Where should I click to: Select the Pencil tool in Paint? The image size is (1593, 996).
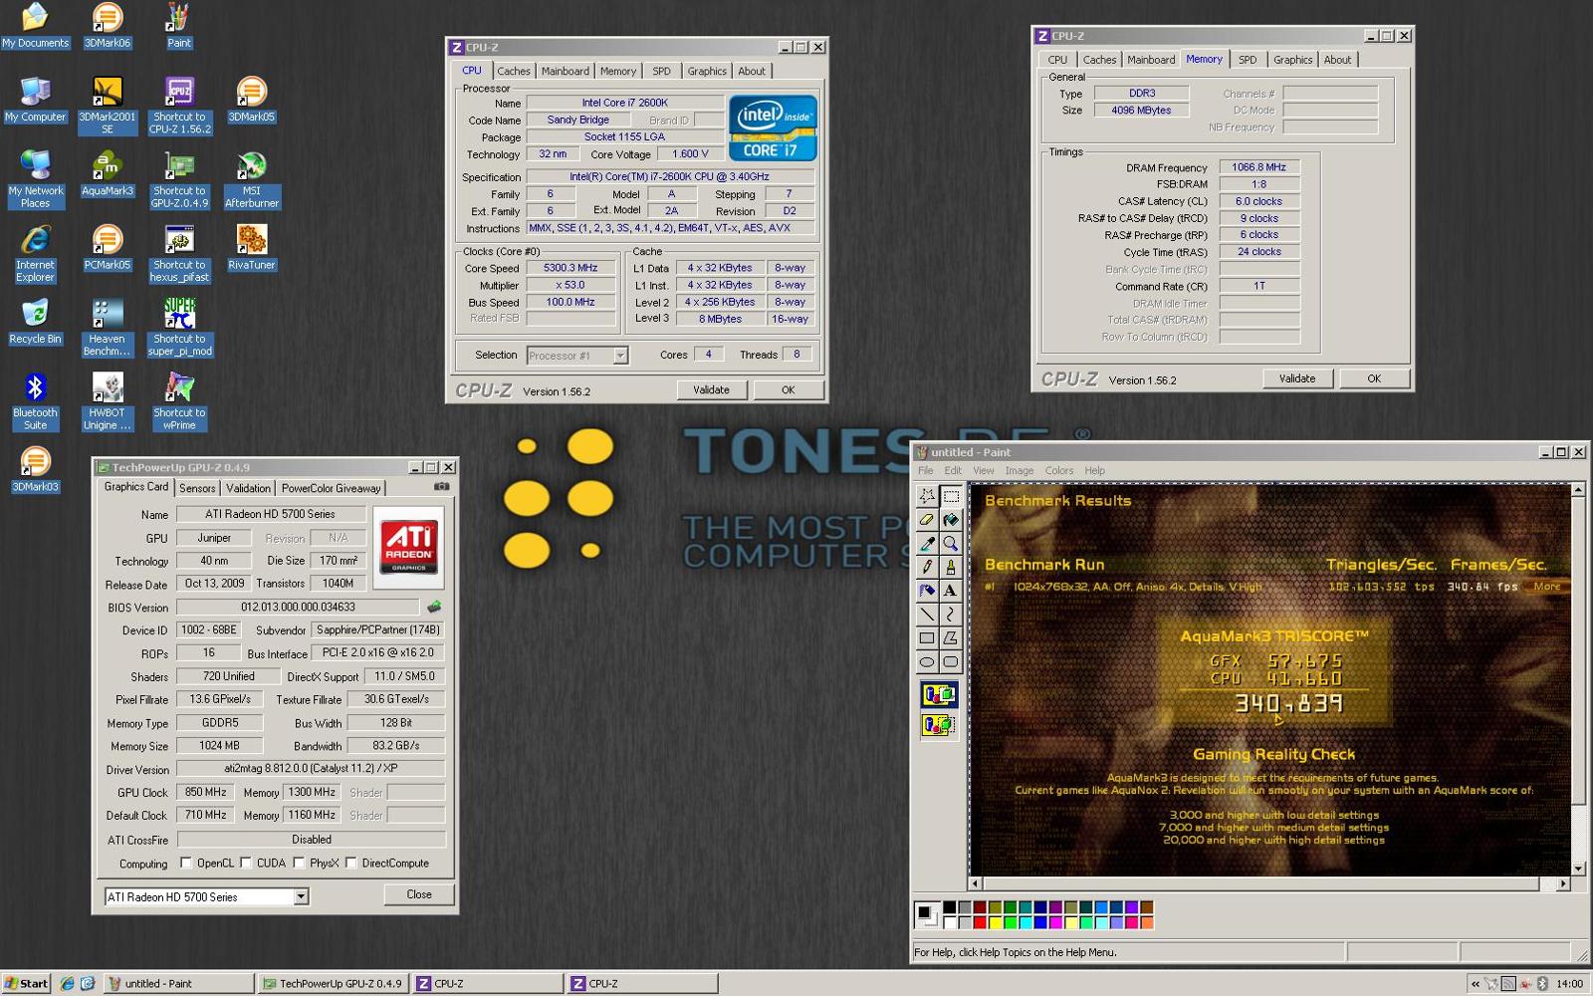pyautogui.click(x=927, y=567)
